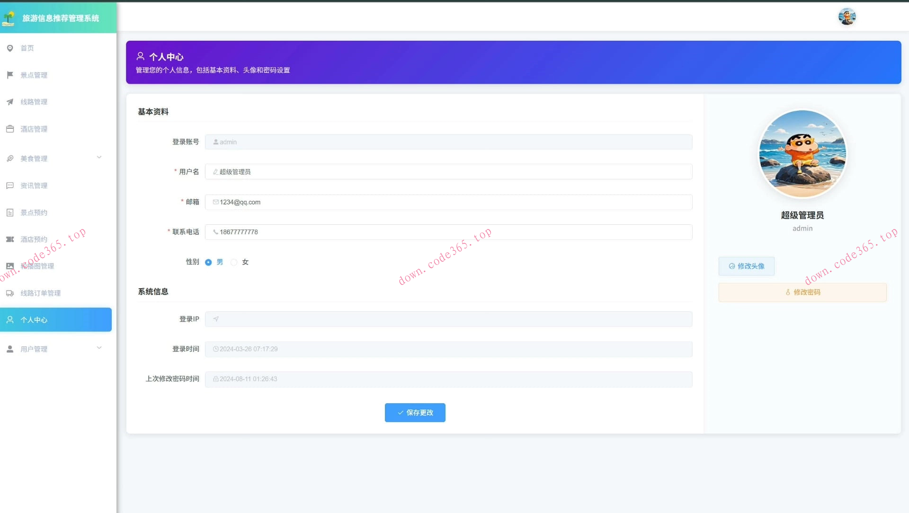Open the 景点预约 menu item

(x=34, y=212)
